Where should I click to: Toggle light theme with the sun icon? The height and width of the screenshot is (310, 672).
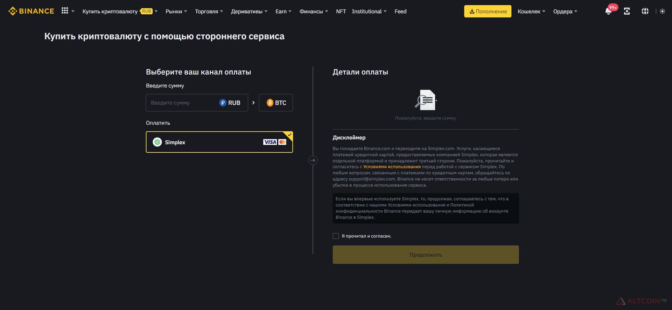coord(662,11)
